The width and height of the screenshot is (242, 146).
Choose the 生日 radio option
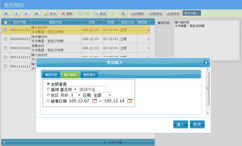(48, 95)
